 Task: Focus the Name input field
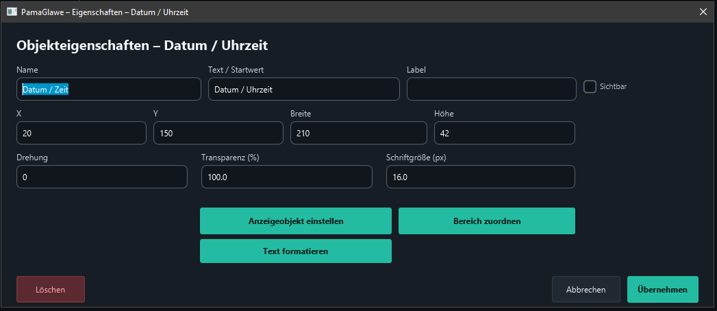[x=109, y=89]
